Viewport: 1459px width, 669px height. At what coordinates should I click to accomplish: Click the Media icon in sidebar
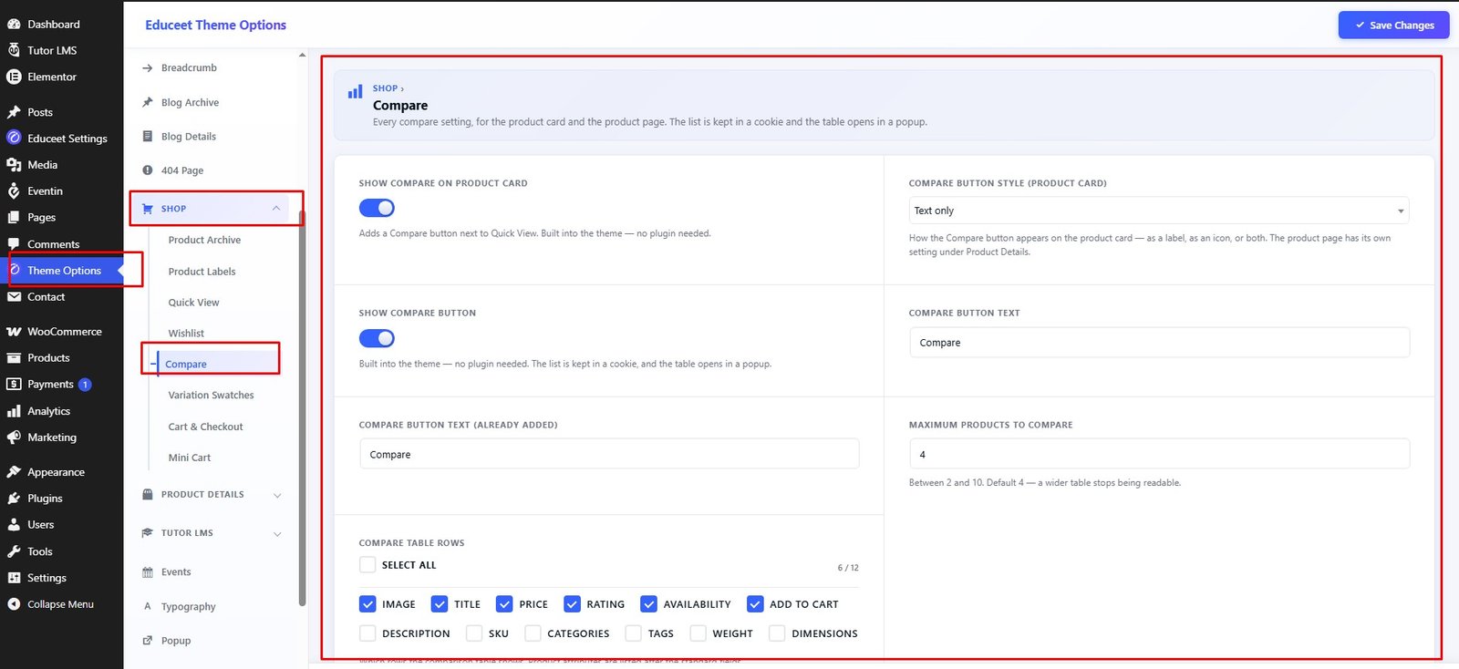14,165
